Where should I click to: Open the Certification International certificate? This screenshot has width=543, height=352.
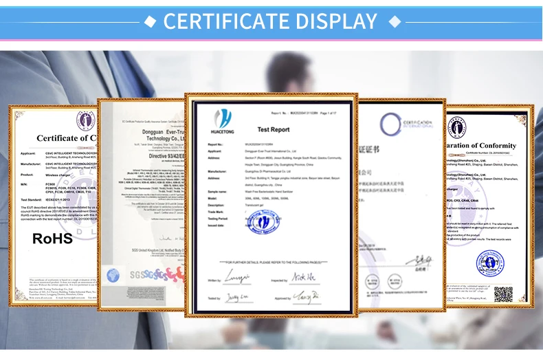401,205
